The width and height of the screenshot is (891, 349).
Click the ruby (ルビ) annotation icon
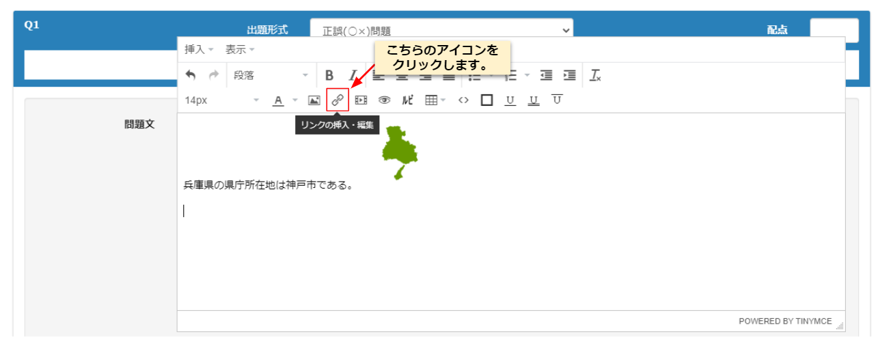click(x=407, y=100)
